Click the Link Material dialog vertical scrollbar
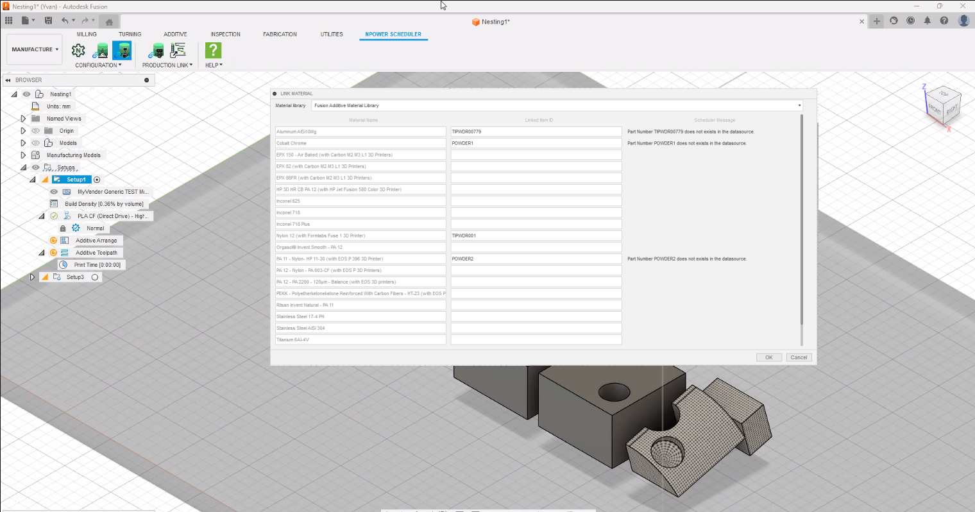975x512 pixels. [x=802, y=218]
